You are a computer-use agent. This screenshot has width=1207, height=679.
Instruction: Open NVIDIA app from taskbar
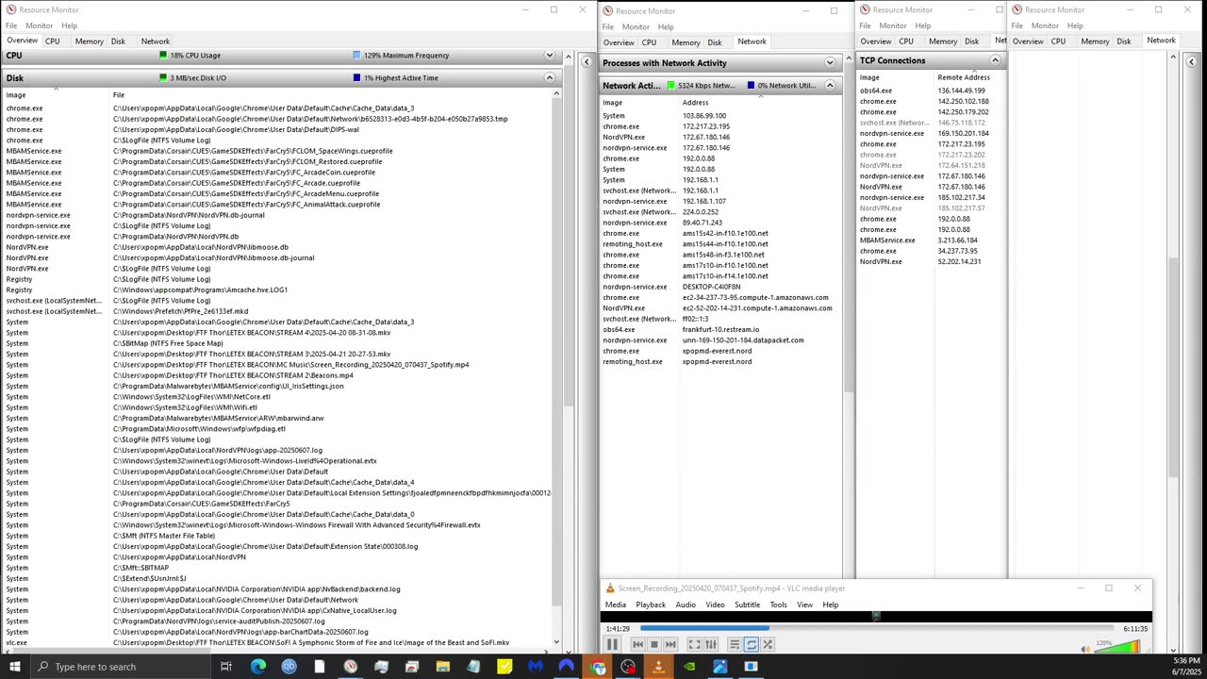pyautogui.click(x=689, y=667)
